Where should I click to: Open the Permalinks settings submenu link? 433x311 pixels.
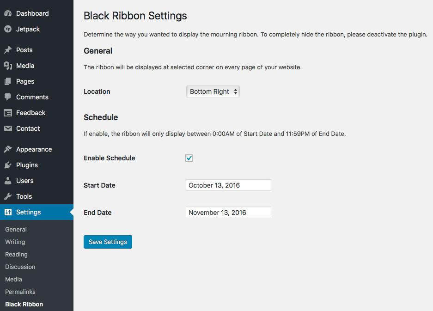click(20, 292)
